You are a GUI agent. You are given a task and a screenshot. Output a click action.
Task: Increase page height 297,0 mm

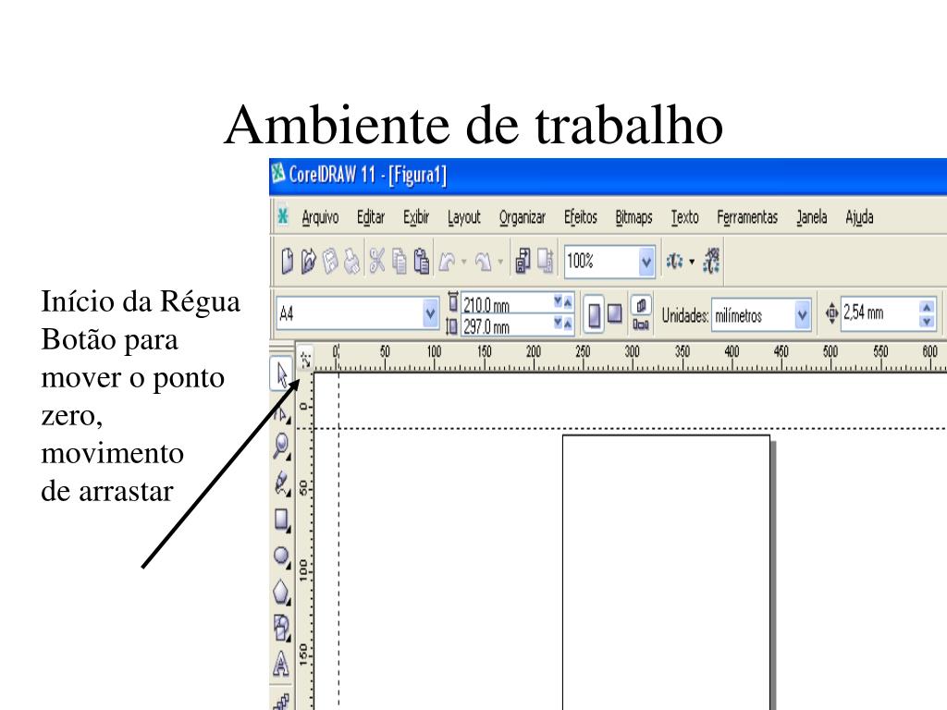pyautogui.click(x=568, y=324)
